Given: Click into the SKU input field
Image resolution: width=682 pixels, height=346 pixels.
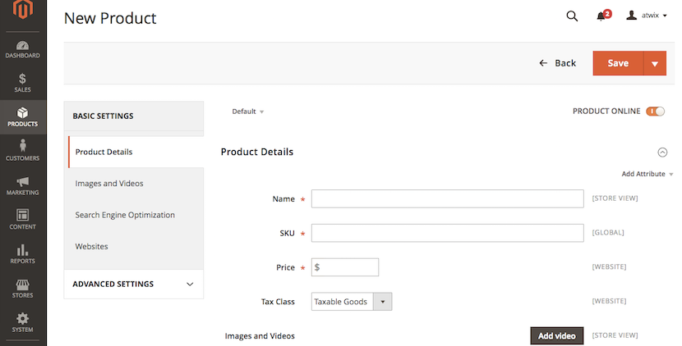Looking at the screenshot, I should click(x=435, y=233).
